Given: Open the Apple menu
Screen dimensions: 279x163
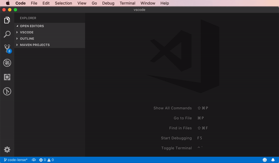Looking at the screenshot, I should click(8, 3).
